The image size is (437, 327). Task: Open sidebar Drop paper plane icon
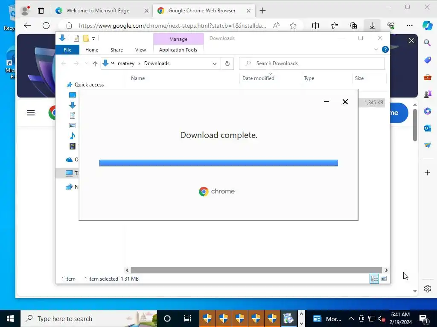click(427, 145)
